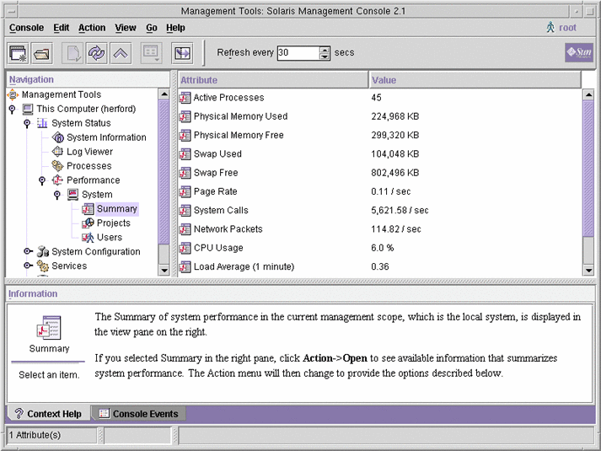Click the Refresh every seconds input field
Viewport: 601px width, 451px height.
(298, 53)
